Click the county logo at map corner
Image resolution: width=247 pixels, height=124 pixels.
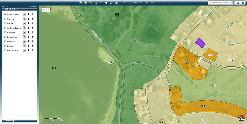click(x=241, y=118)
